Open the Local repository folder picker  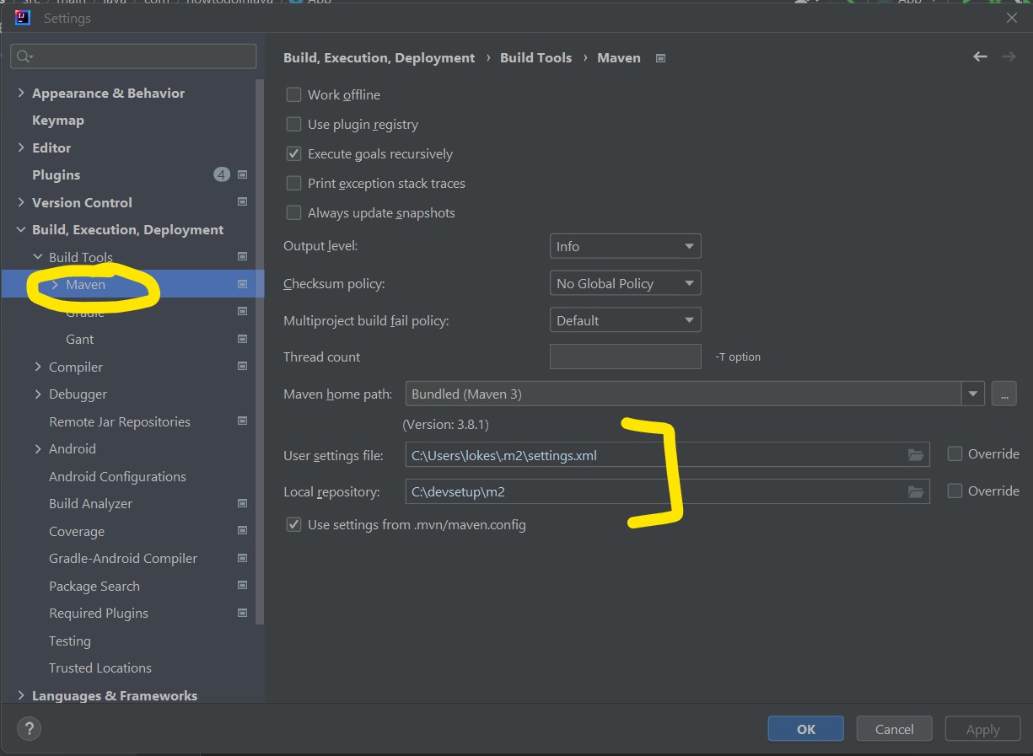click(916, 491)
